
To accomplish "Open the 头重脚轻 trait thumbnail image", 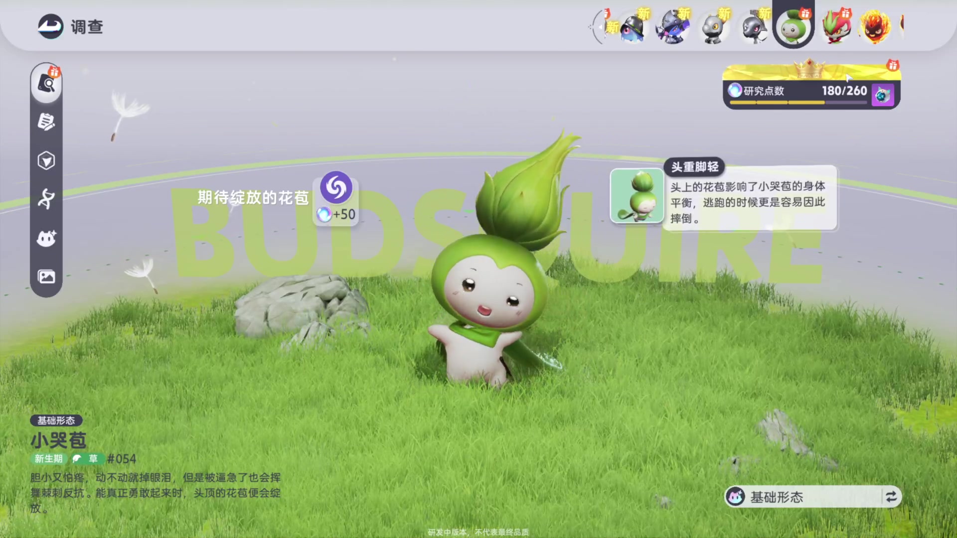I will (x=637, y=195).
